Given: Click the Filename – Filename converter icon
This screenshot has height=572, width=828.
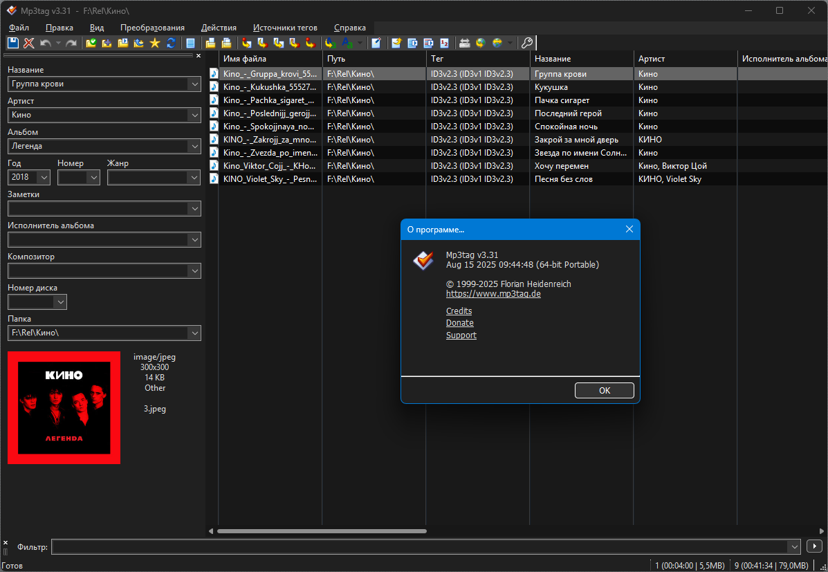Looking at the screenshot, I should coord(278,44).
